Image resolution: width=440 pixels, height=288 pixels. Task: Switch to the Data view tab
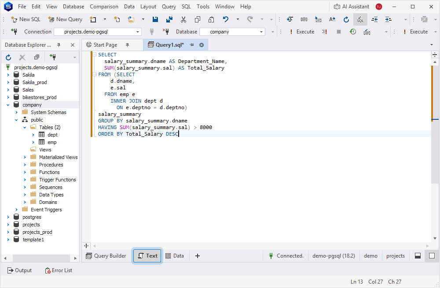coord(175,256)
